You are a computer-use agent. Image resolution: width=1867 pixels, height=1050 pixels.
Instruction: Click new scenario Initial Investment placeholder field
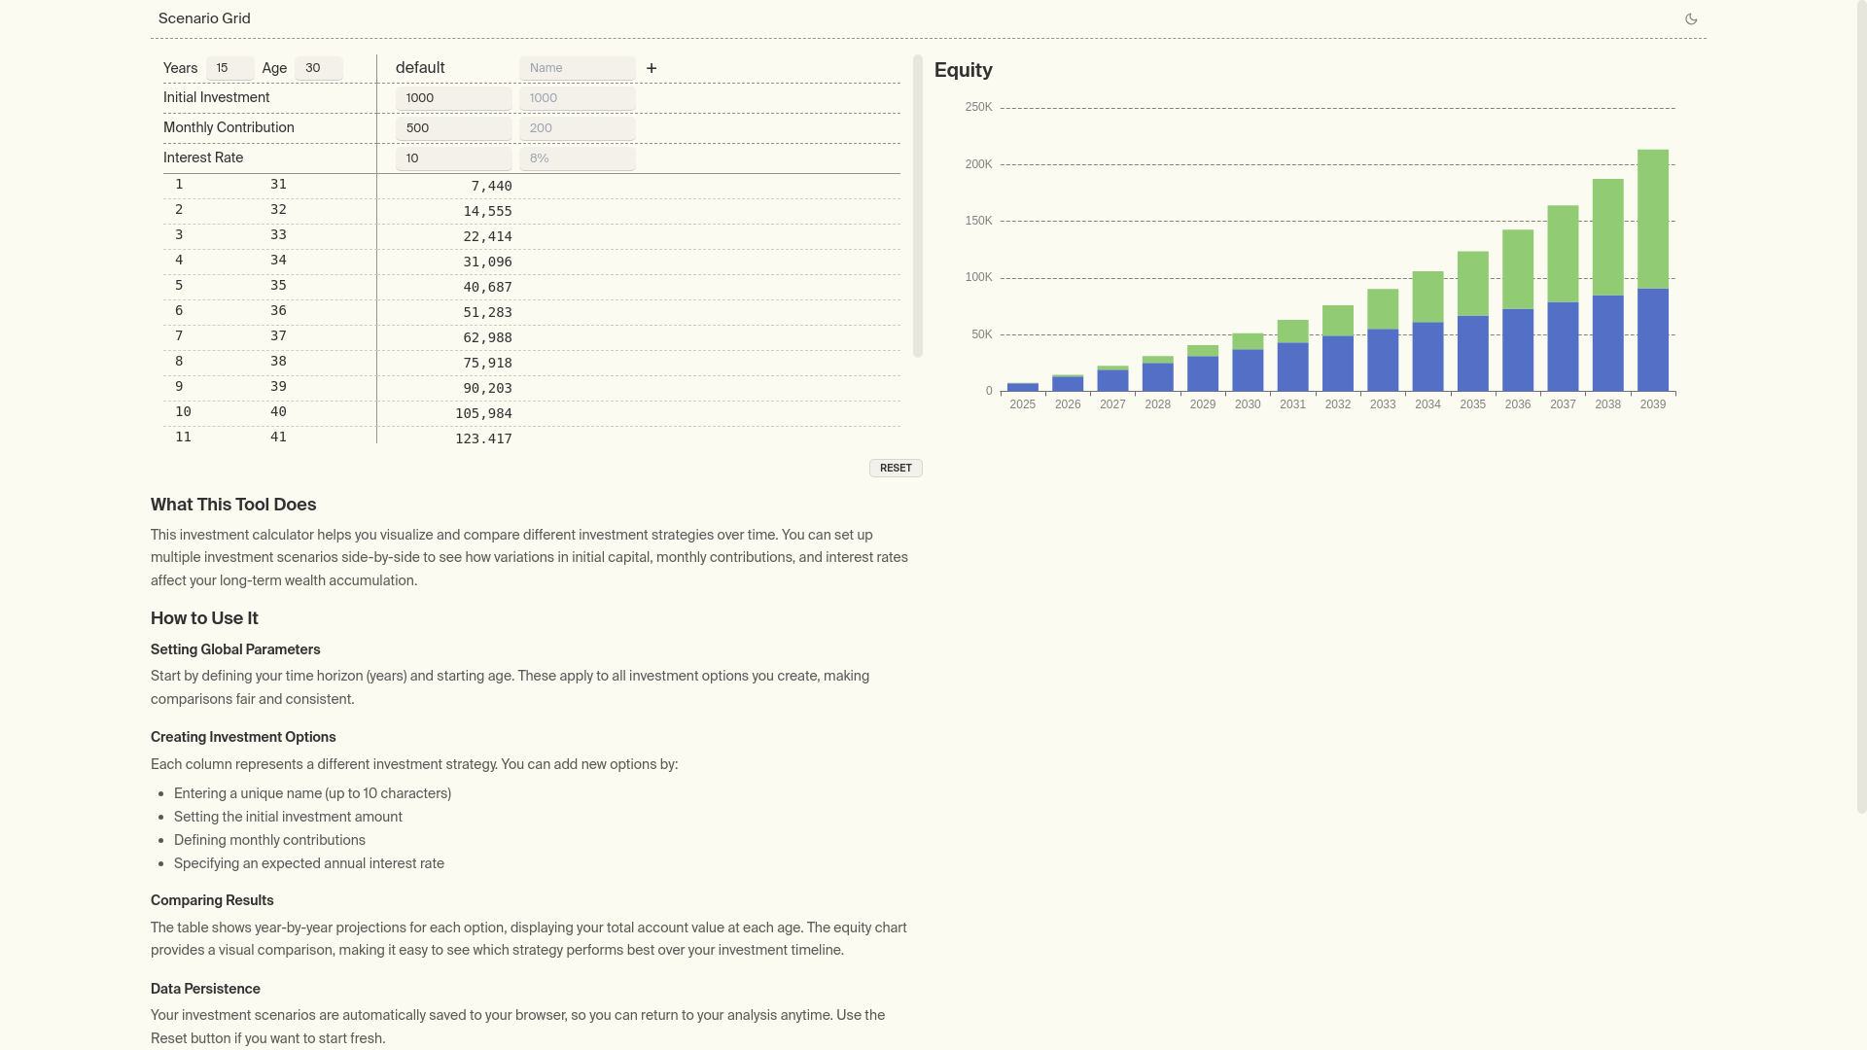(x=577, y=98)
